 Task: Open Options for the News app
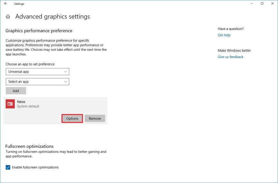coord(72,119)
